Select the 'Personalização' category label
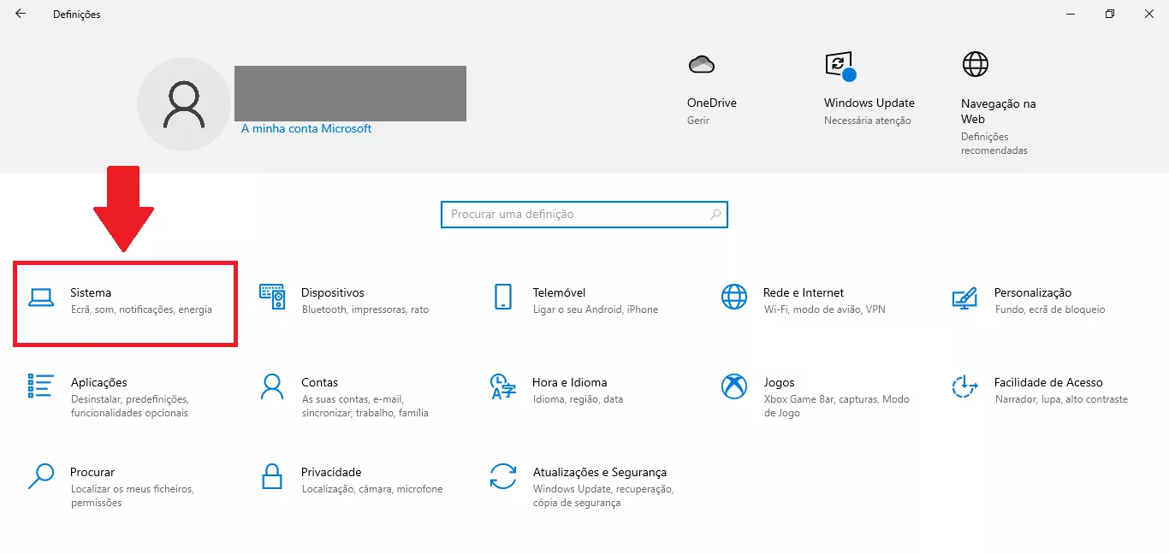The image size is (1169, 554). (1033, 292)
